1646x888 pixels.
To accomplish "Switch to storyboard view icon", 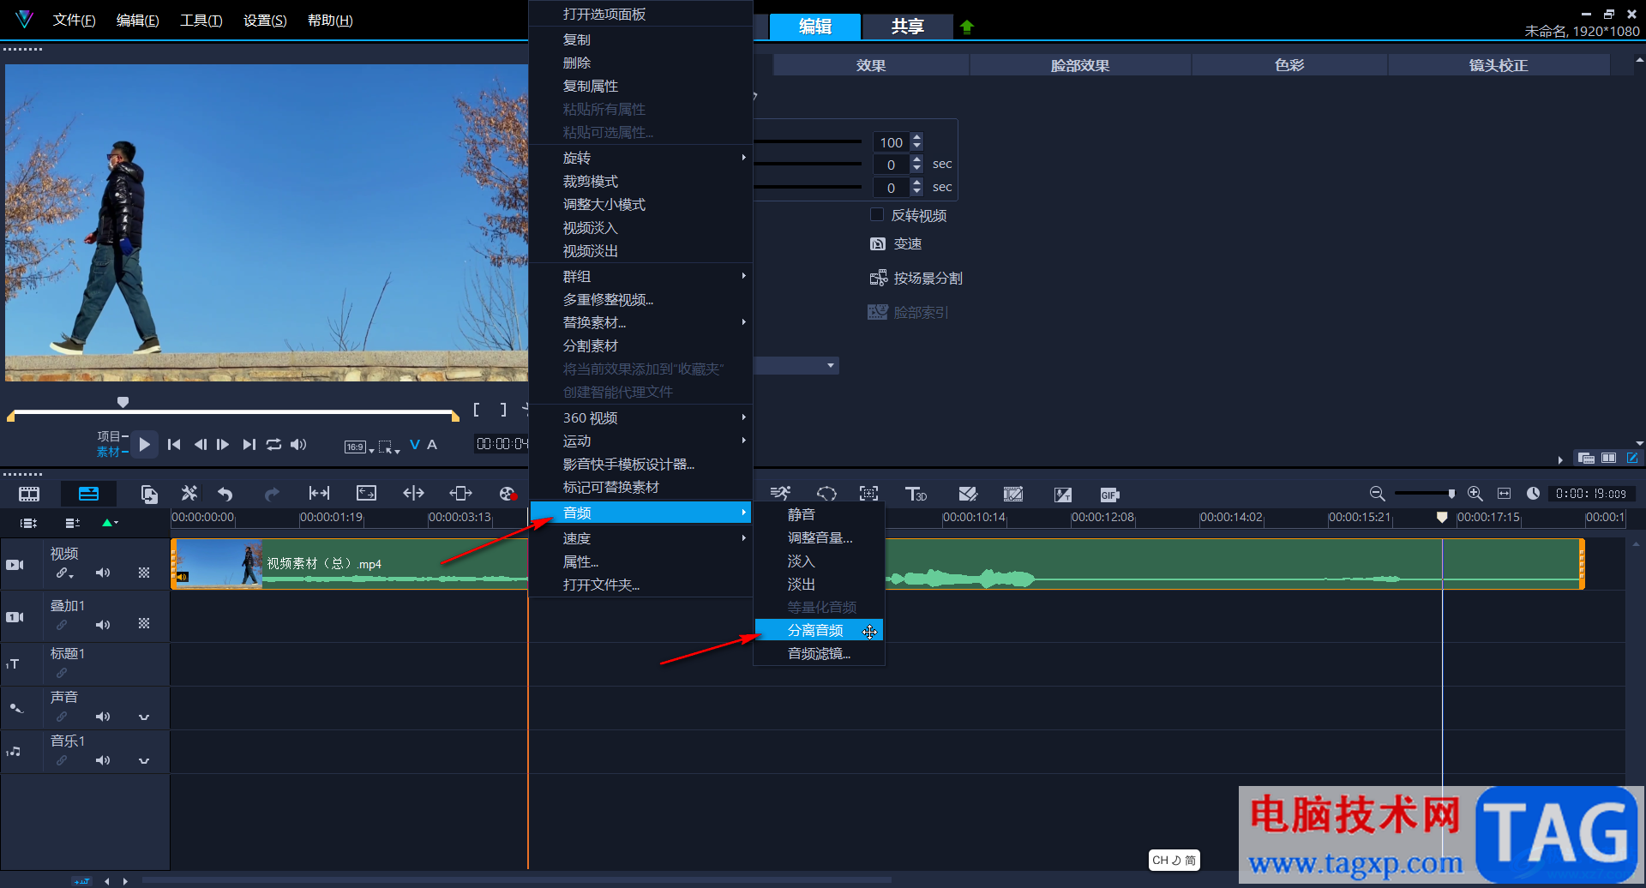I will (29, 494).
